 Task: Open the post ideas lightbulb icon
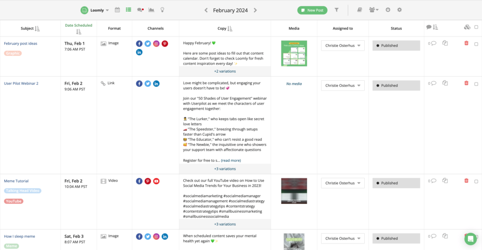(x=162, y=10)
